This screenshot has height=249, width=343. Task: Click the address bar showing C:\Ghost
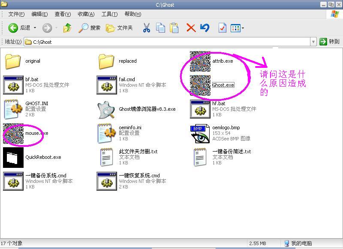tap(167, 42)
